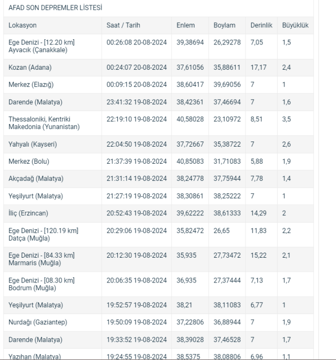336x360 pixels.
Task: Click the time 21:27:19 19-08-2024
Action: pos(136,196)
